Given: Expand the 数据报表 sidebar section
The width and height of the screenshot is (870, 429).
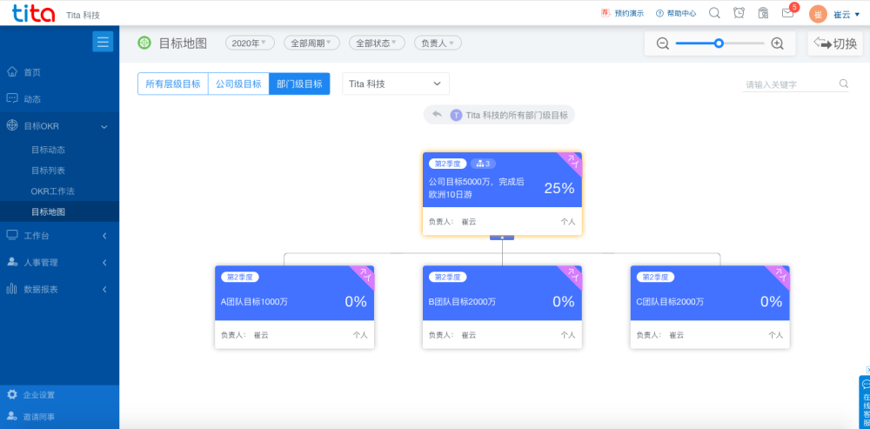Looking at the screenshot, I should pos(59,289).
